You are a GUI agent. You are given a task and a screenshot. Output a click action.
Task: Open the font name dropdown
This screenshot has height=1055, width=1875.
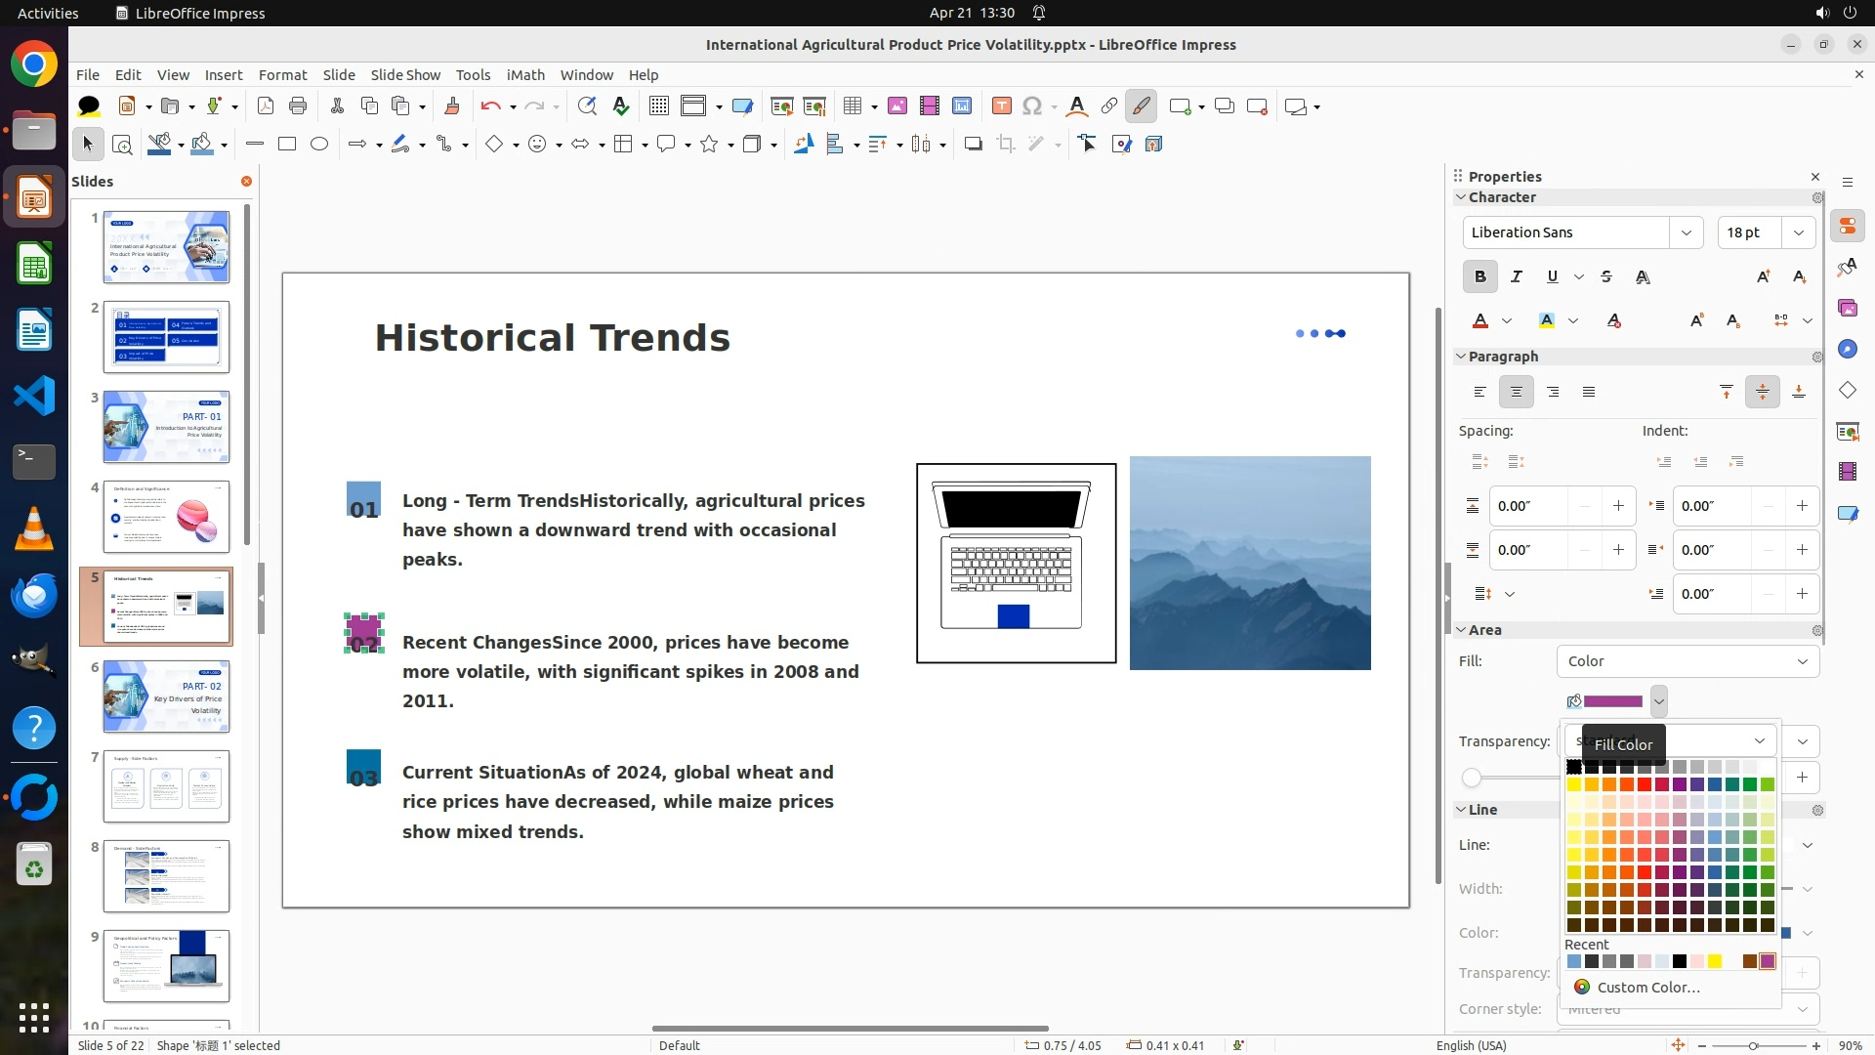pyautogui.click(x=1686, y=232)
